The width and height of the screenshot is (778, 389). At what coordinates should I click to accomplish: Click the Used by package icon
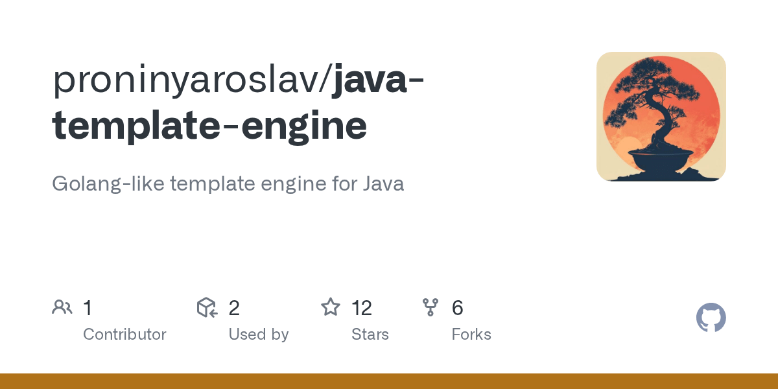click(x=207, y=307)
